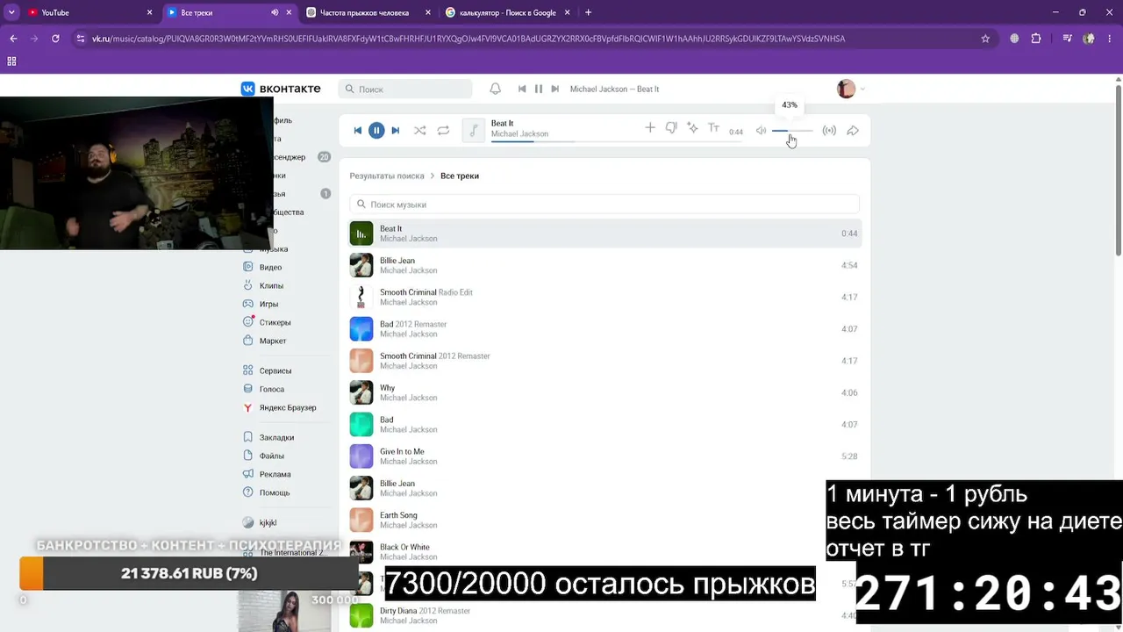Click the Реклама sidebar icon

[x=248, y=474]
